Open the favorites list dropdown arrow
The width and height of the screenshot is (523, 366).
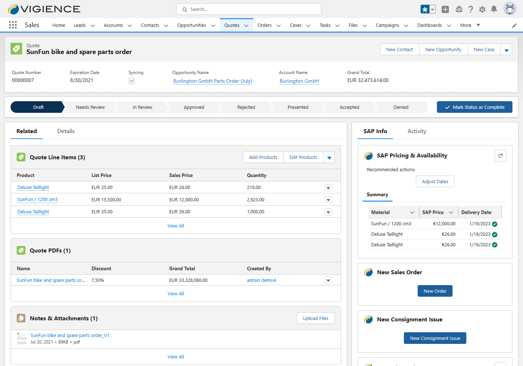(433, 9)
